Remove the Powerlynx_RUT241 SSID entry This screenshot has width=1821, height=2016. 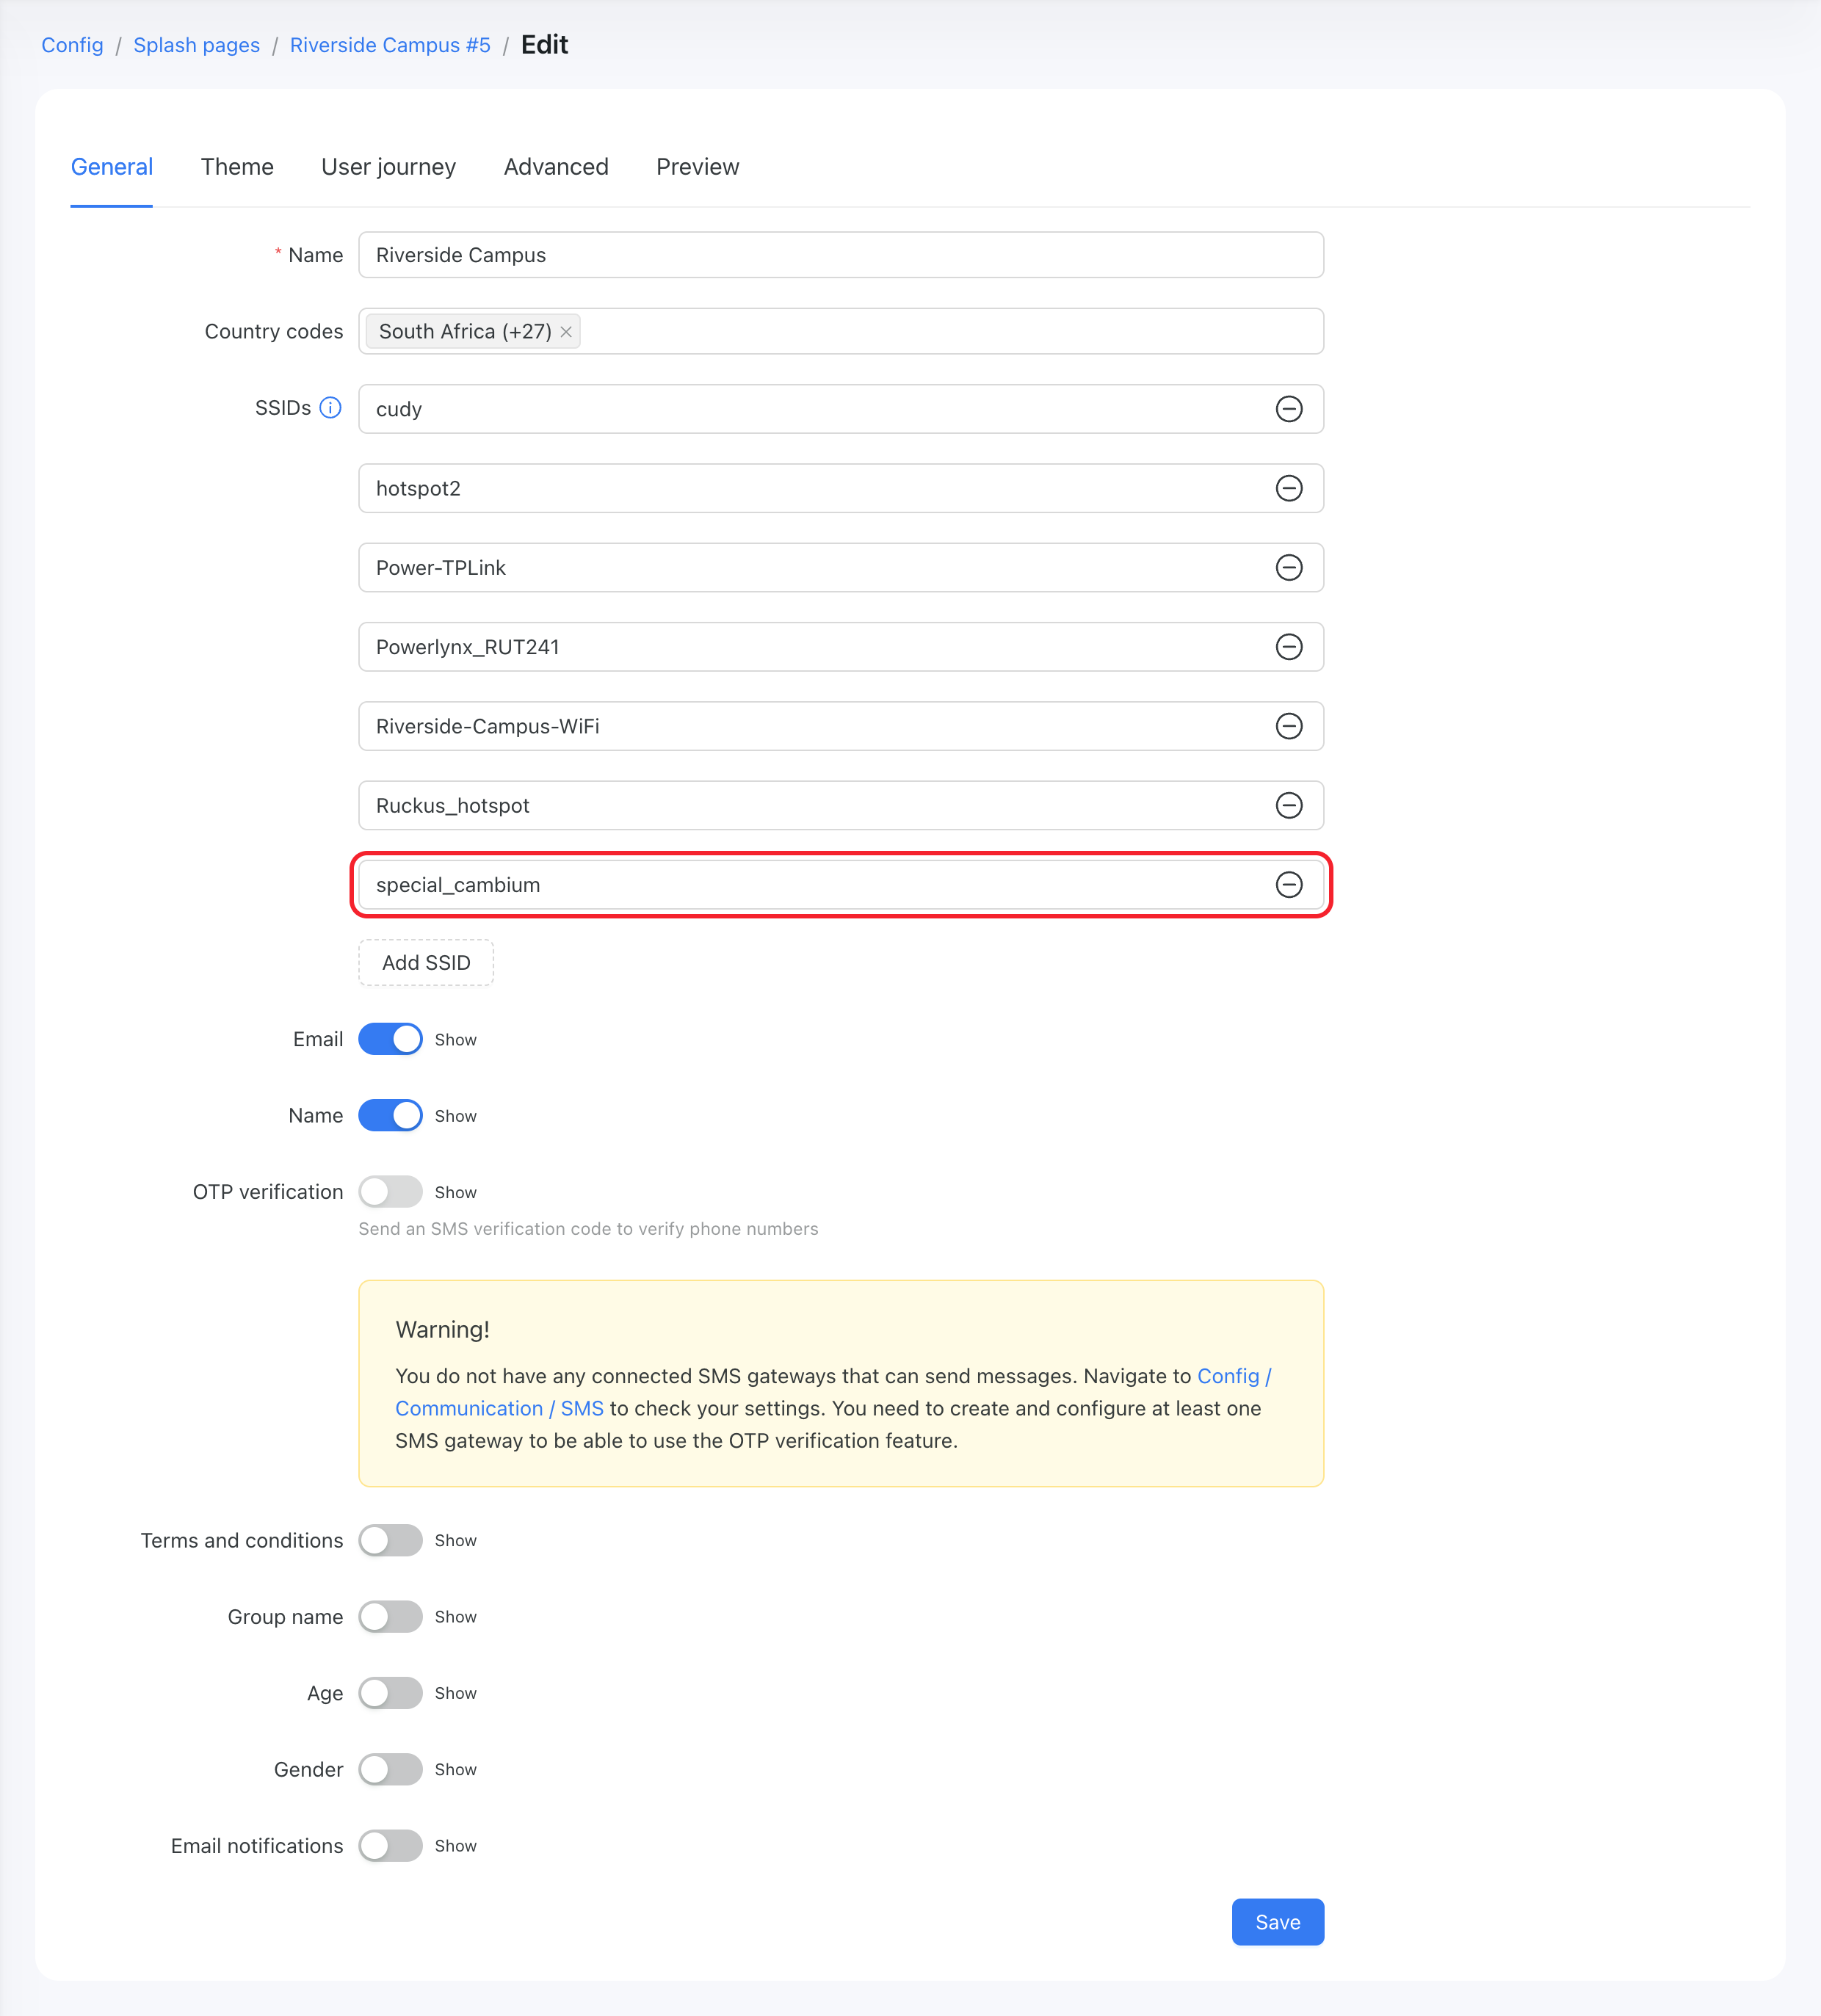point(1289,647)
